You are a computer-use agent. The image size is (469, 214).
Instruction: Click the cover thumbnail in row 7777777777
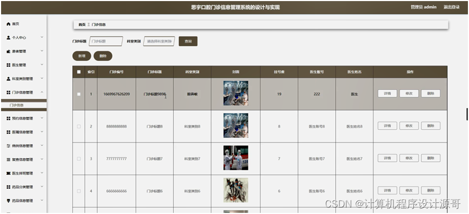coord(236,158)
